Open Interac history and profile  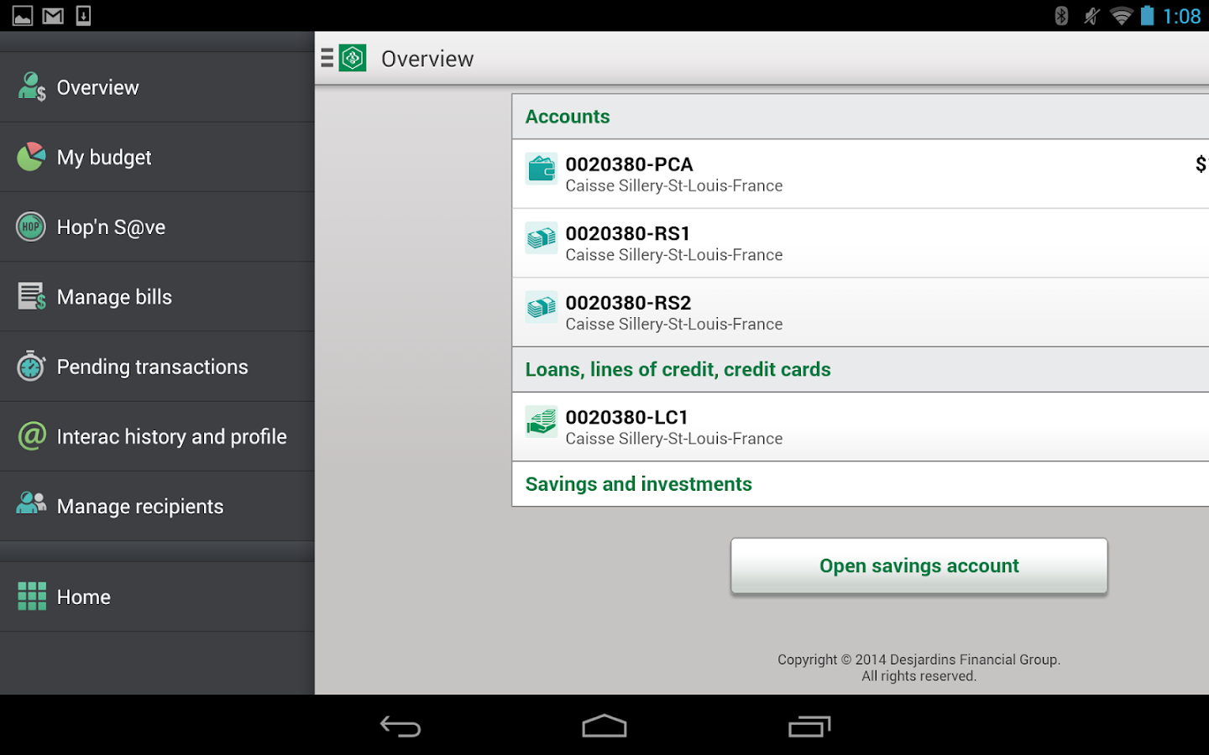click(171, 435)
